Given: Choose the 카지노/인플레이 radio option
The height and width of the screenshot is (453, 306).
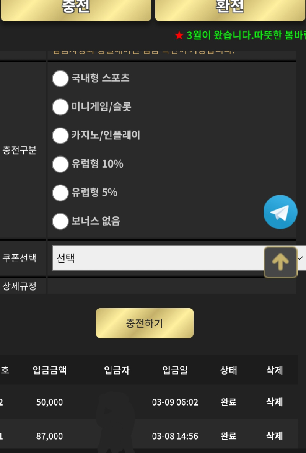Looking at the screenshot, I should [x=60, y=136].
